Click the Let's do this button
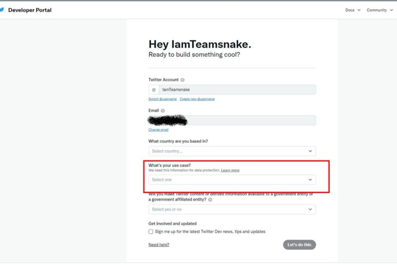397x265 pixels. pyautogui.click(x=299, y=245)
